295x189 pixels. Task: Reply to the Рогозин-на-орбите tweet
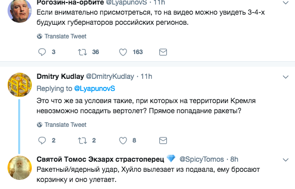click(42, 52)
